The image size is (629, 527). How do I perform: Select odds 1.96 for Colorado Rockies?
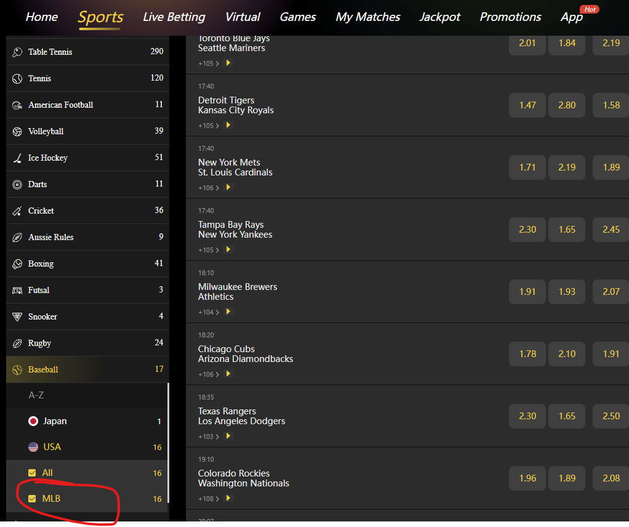click(x=527, y=478)
